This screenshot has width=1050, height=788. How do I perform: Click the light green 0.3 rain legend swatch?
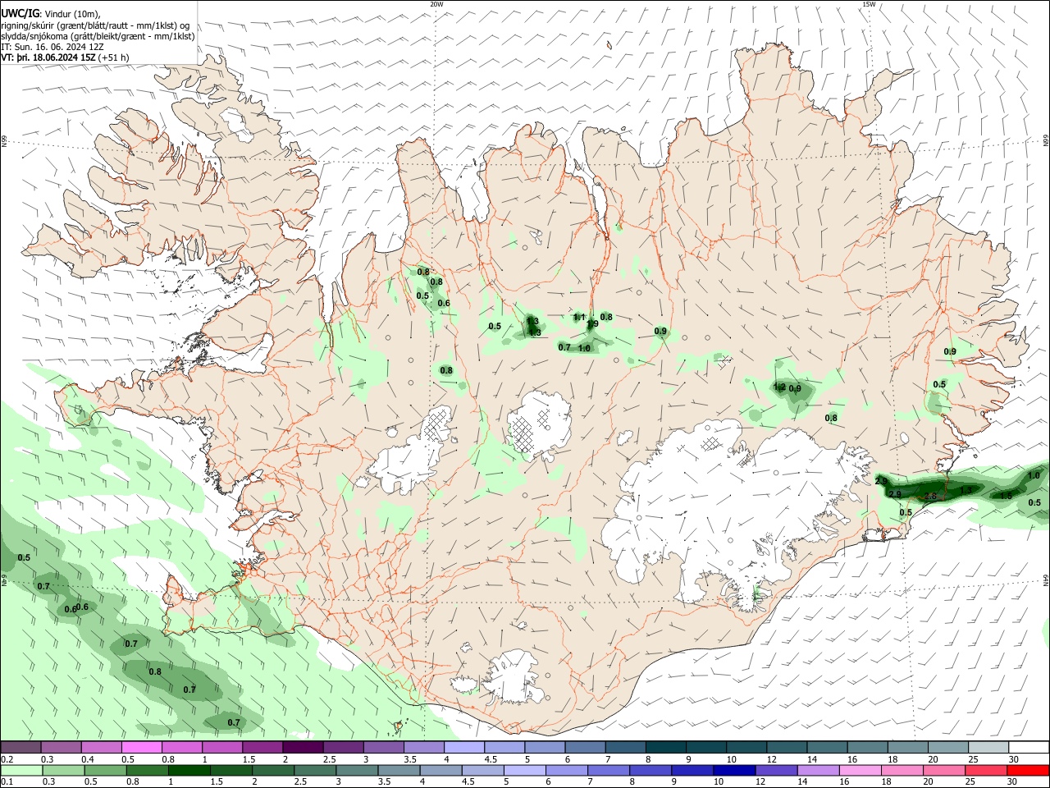pyautogui.click(x=62, y=771)
